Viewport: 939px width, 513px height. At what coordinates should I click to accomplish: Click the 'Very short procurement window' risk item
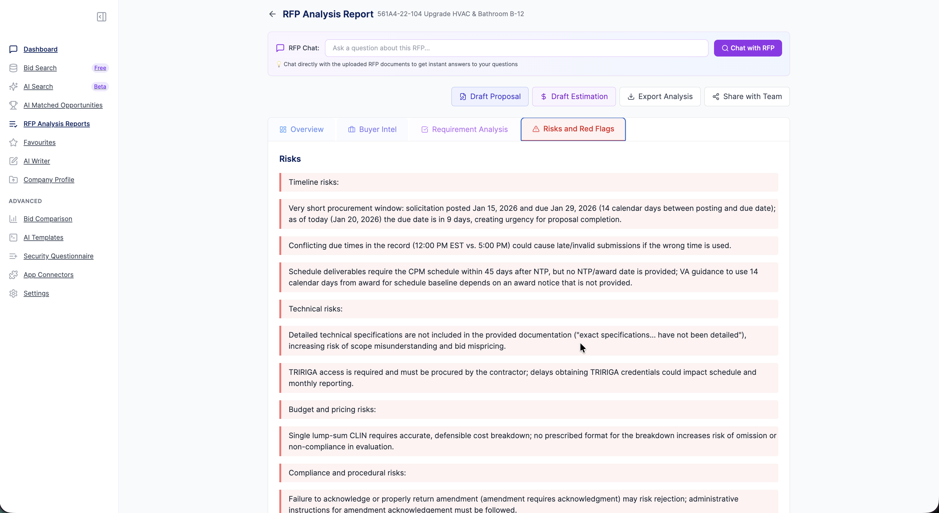tap(529, 214)
